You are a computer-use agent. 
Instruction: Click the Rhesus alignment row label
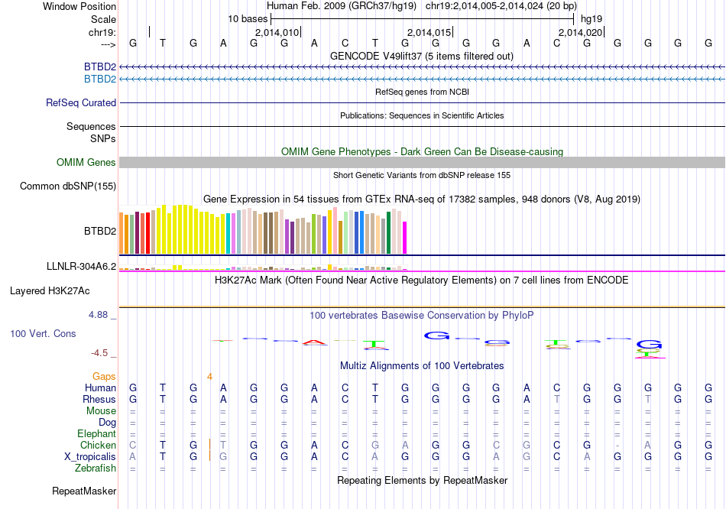pos(99,399)
